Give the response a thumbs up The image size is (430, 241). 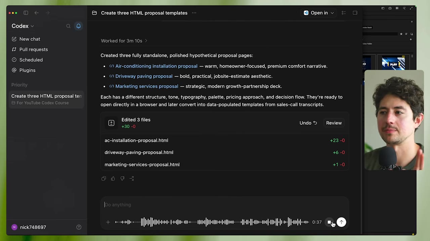(113, 178)
